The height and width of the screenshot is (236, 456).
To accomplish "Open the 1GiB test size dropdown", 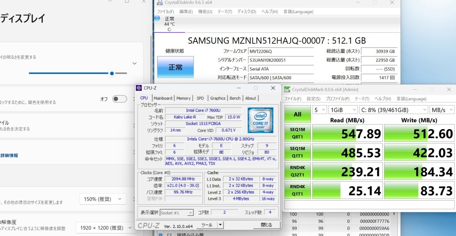I will tap(343, 110).
